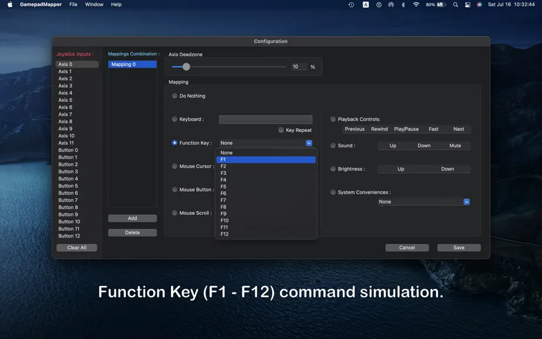This screenshot has height=339, width=542.
Task: Open Control Center icon
Action: click(468, 5)
